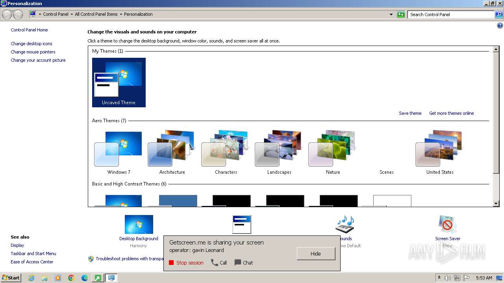Screen dimensions: 504x283
Task: Open Change mouse pointers link
Action: click(33, 52)
